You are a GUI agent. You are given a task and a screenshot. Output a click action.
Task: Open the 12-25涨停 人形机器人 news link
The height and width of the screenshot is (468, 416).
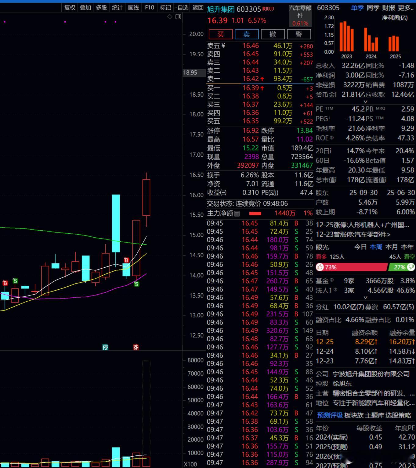[x=363, y=225]
